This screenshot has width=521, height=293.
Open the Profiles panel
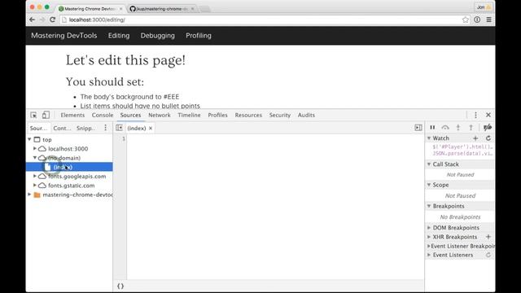click(x=217, y=115)
